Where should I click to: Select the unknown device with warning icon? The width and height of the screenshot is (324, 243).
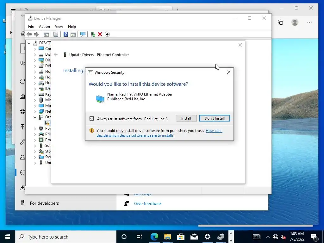47,123
